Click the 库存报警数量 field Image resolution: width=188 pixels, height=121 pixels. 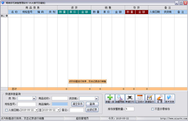[130, 109]
